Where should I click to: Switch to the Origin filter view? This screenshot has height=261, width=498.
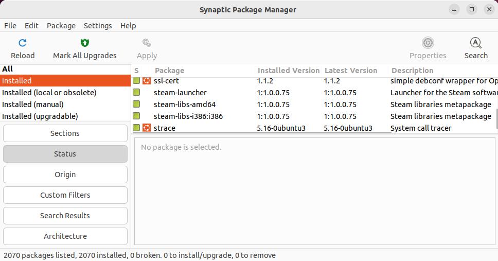(x=65, y=175)
